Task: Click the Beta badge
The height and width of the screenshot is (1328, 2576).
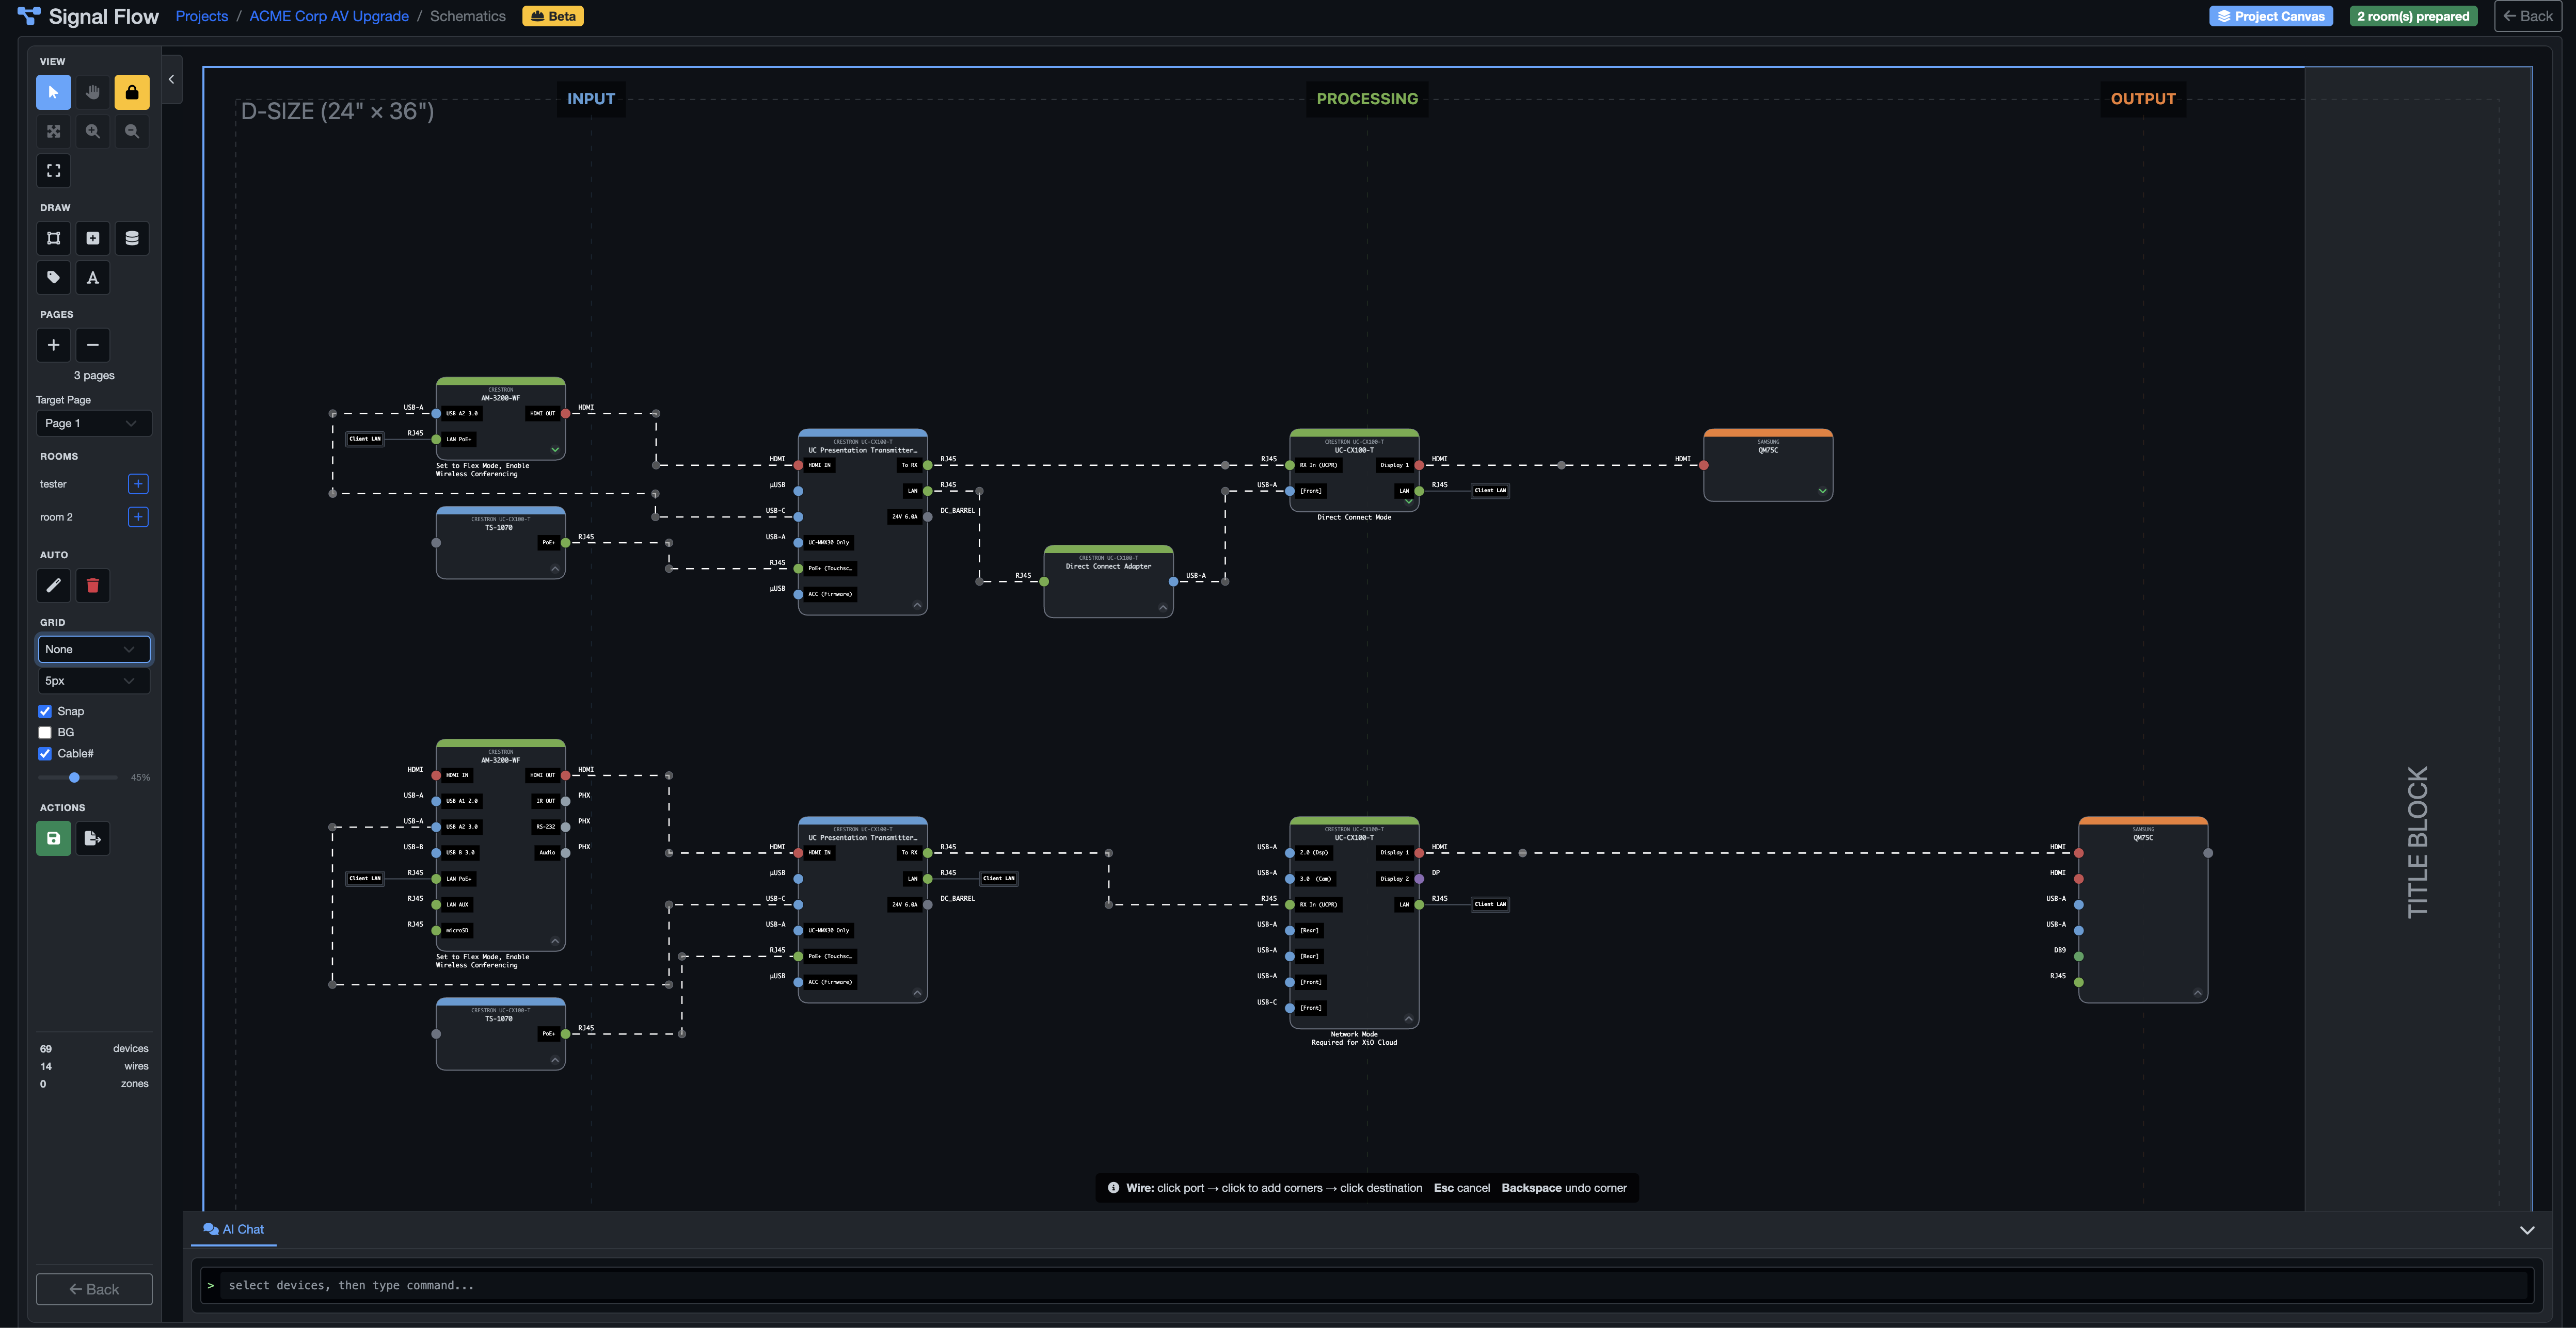Action: tap(553, 16)
